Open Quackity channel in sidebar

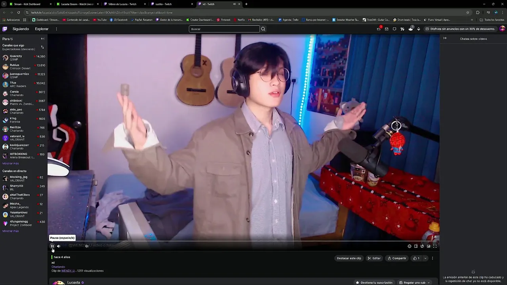pos(24,58)
